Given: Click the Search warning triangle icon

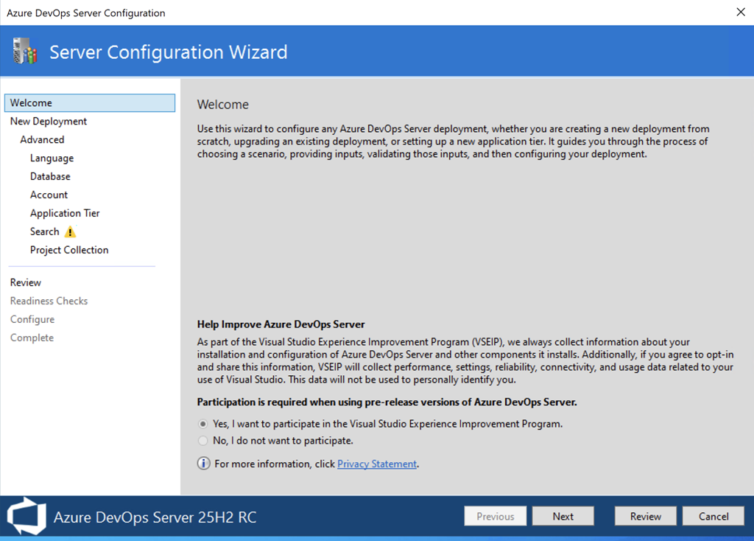Looking at the screenshot, I should coord(70,232).
